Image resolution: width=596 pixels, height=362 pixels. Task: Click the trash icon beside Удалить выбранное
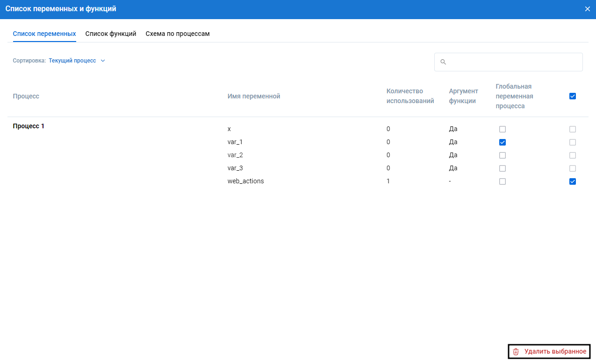pos(516,352)
